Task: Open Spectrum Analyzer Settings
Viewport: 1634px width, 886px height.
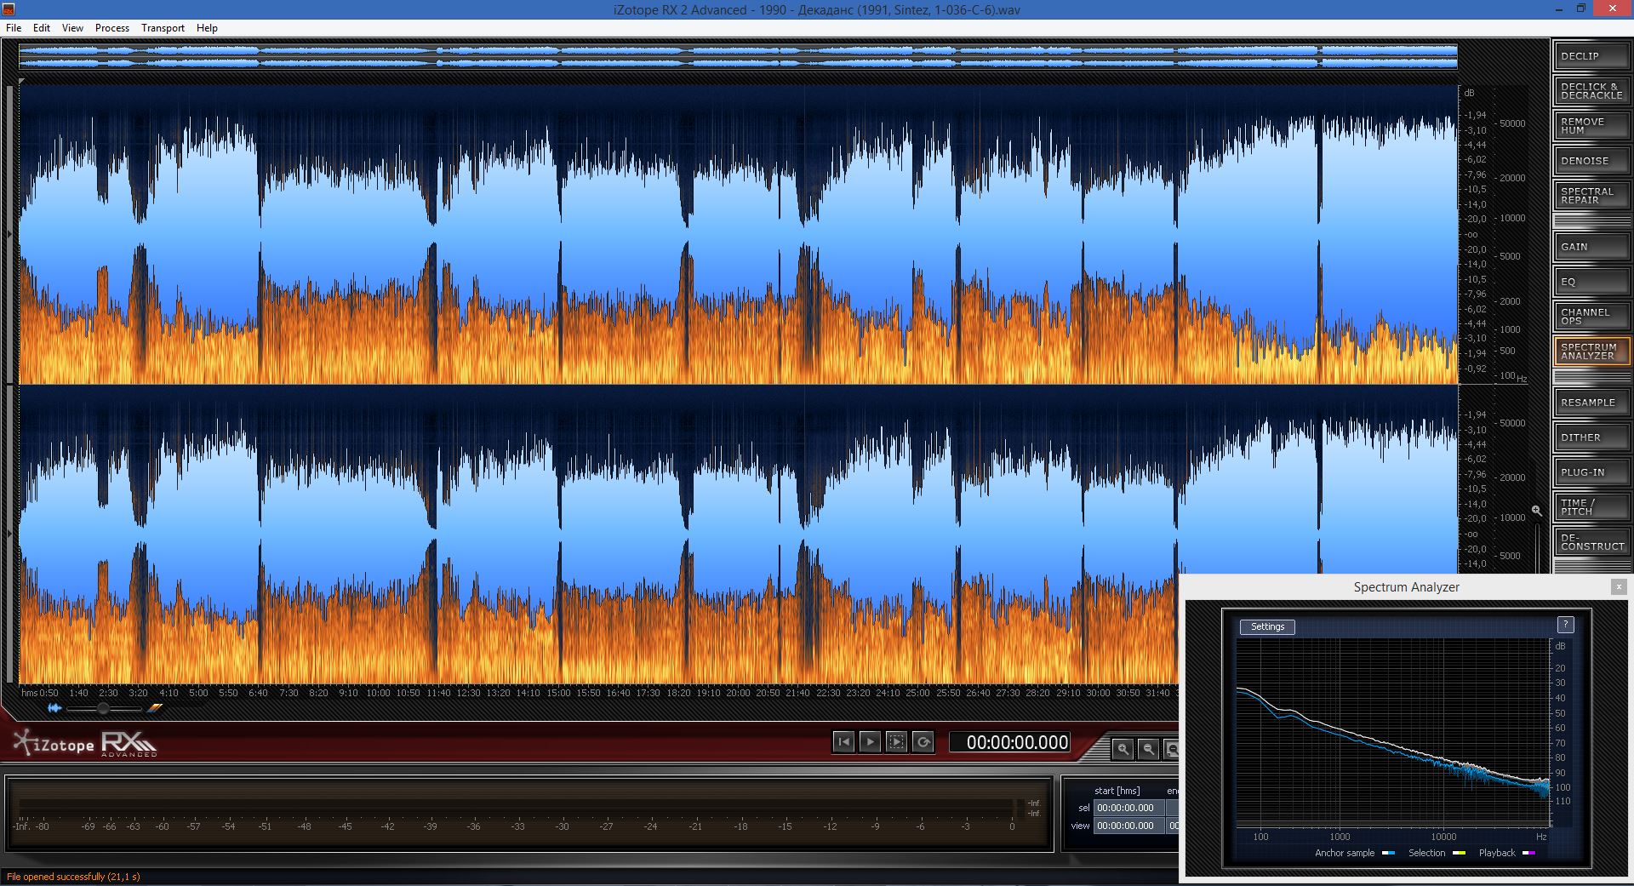Action: click(x=1267, y=626)
